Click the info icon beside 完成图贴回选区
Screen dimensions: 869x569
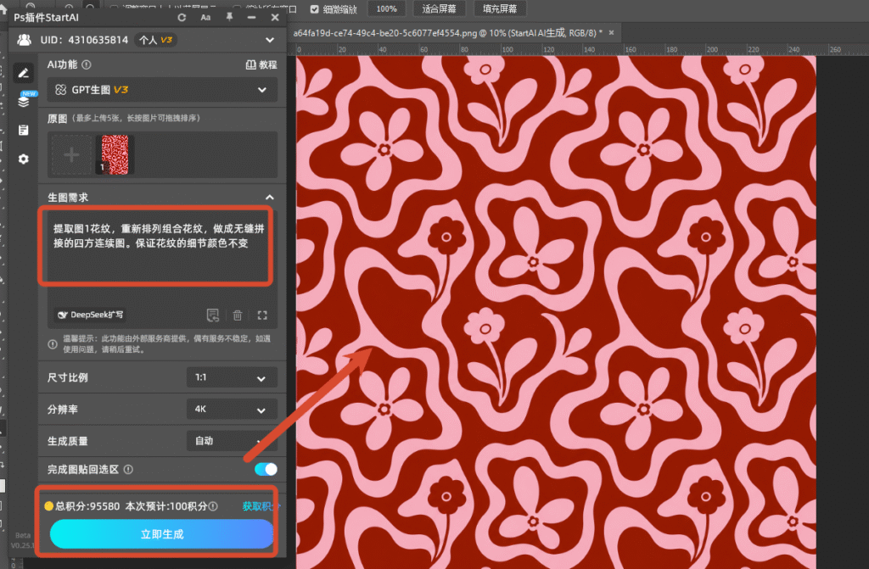[x=129, y=469]
